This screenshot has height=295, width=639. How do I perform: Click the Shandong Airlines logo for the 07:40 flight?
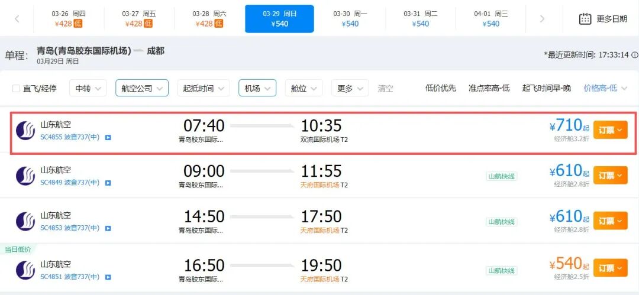click(25, 131)
